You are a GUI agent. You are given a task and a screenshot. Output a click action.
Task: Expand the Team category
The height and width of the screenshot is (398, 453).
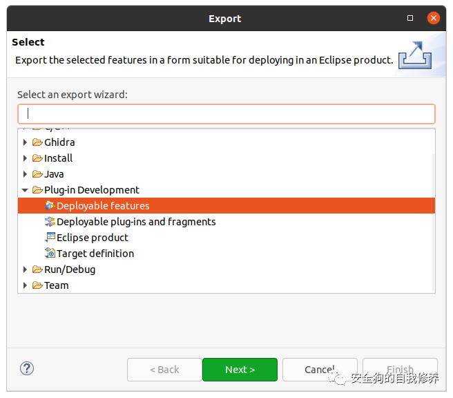[25, 285]
